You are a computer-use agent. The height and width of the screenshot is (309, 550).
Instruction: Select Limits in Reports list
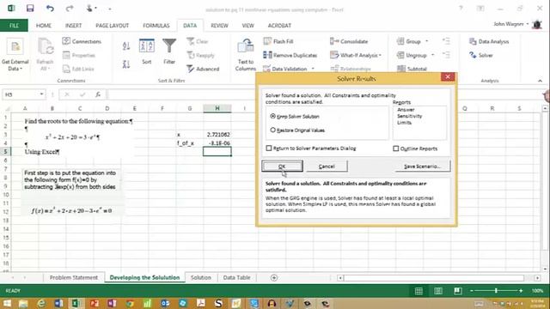404,122
